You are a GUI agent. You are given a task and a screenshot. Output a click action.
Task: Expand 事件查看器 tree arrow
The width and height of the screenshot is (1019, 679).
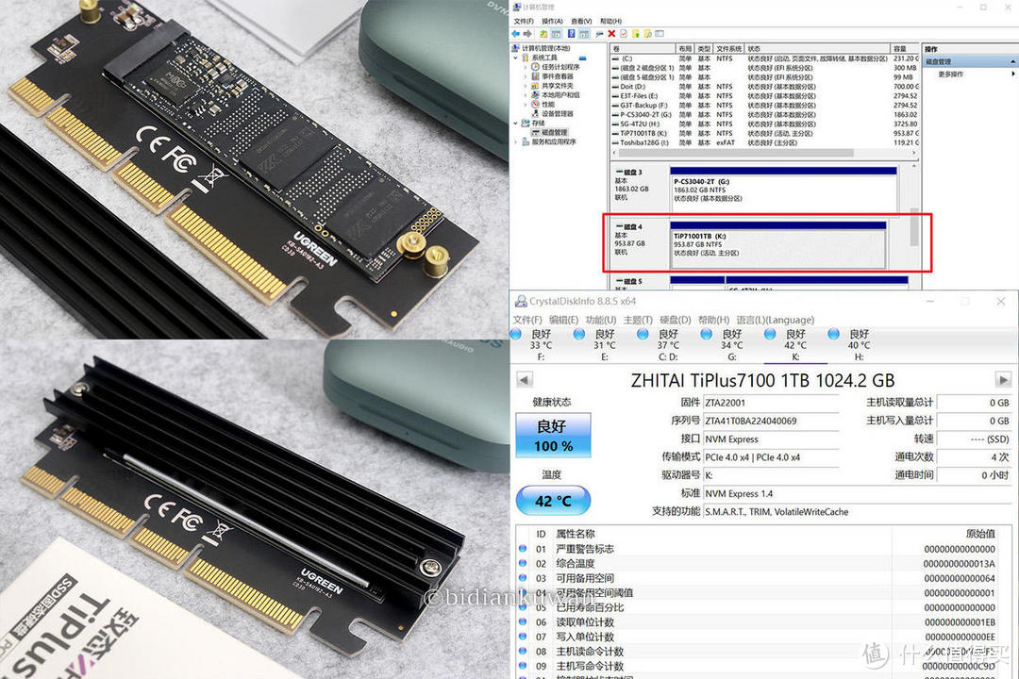526,76
